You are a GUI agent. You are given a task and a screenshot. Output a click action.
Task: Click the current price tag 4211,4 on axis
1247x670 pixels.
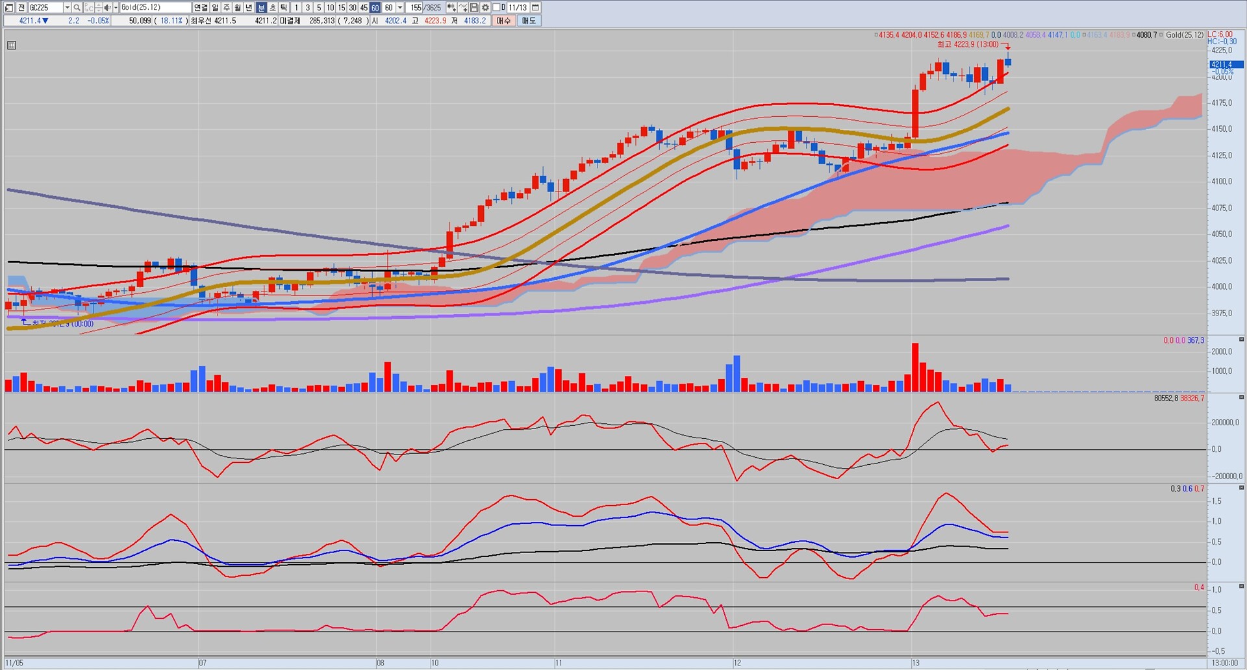point(1226,65)
